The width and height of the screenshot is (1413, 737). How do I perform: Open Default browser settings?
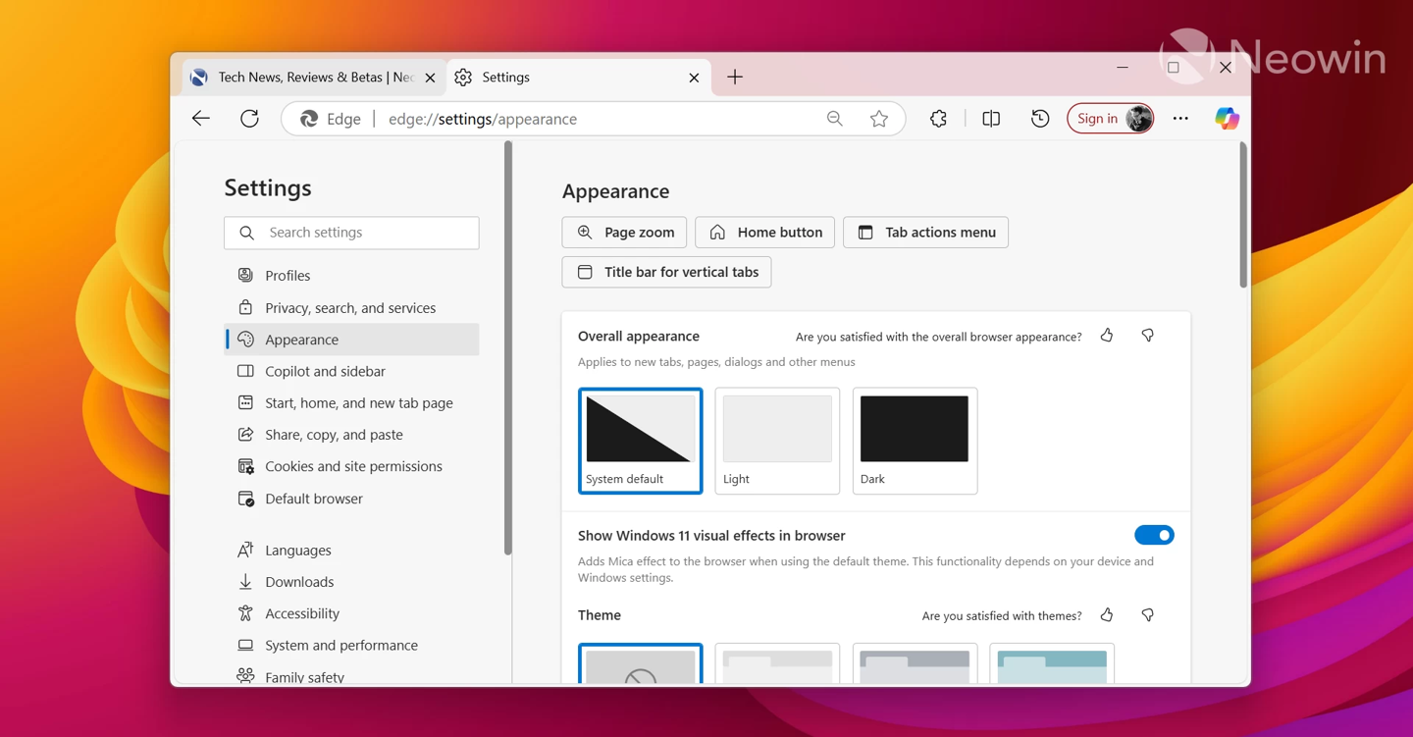click(351, 499)
